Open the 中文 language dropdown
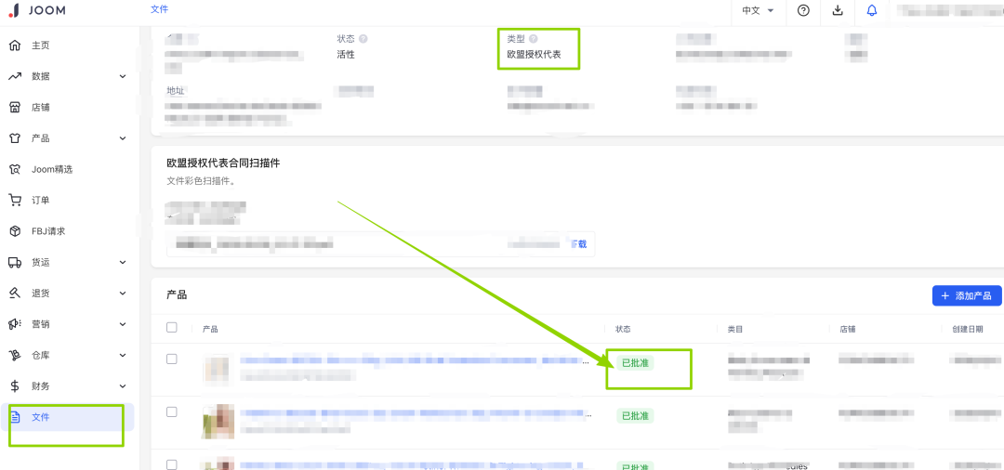 coord(759,10)
